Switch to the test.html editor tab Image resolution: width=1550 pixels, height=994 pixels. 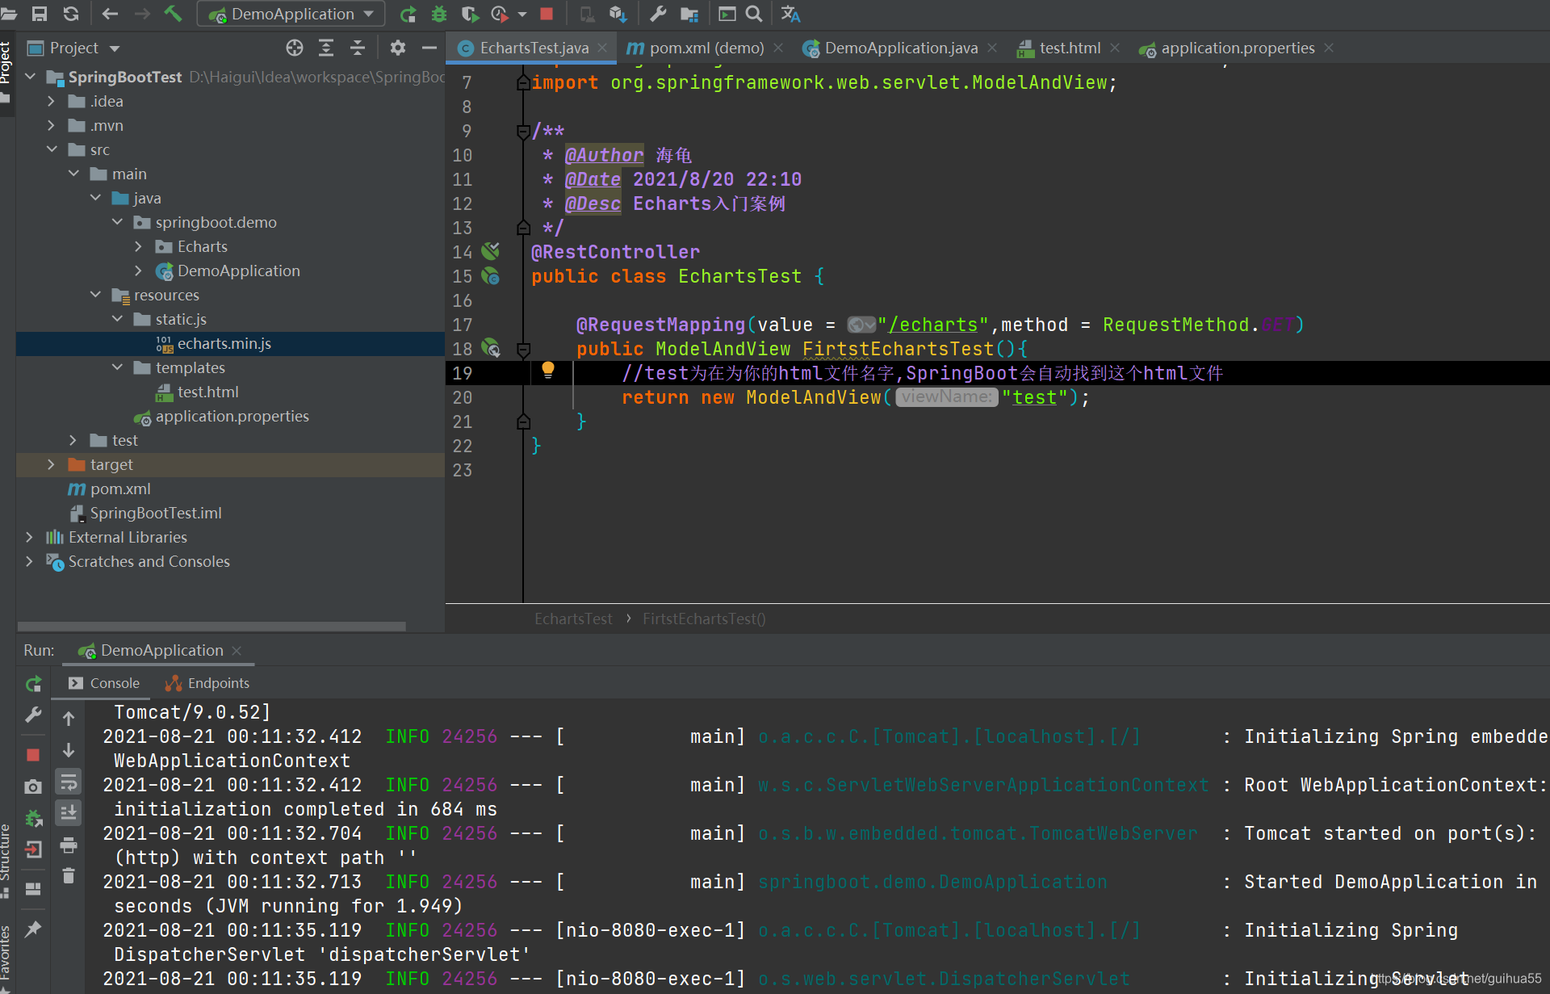pos(1069,48)
